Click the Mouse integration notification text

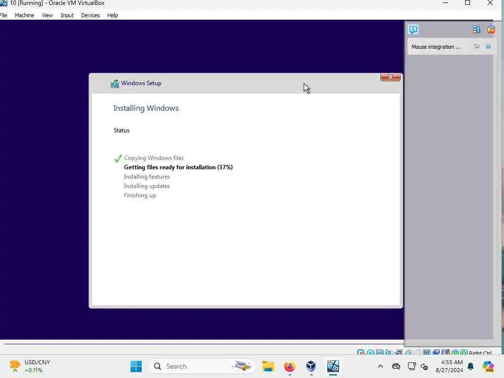pyautogui.click(x=436, y=47)
